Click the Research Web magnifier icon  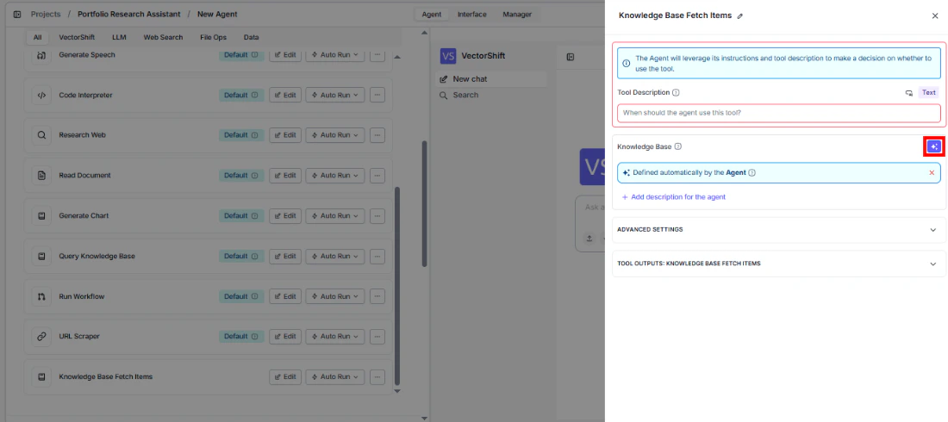point(41,135)
